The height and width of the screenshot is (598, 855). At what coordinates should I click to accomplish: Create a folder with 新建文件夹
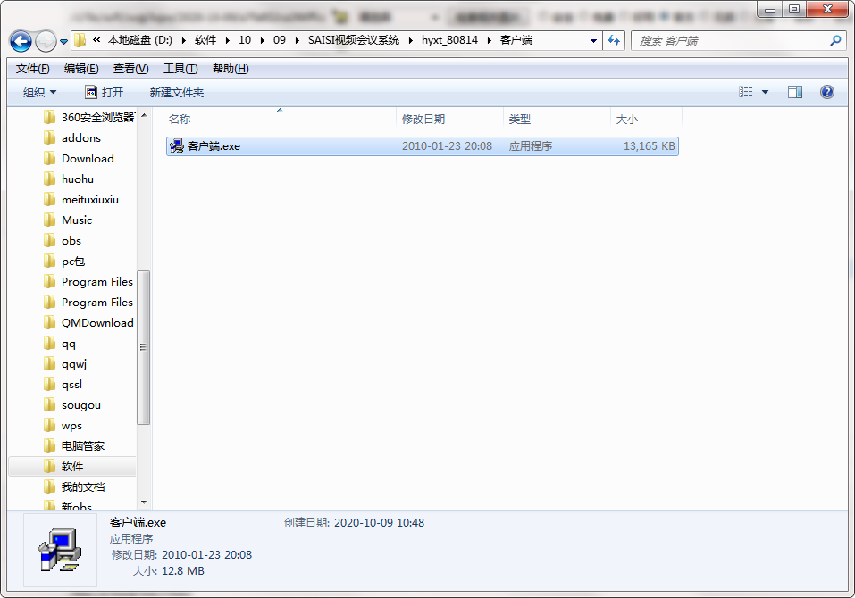(x=177, y=93)
